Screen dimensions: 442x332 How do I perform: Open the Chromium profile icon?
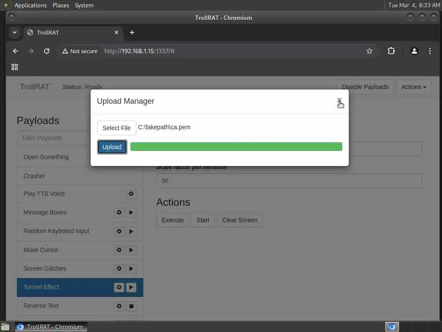(x=414, y=51)
